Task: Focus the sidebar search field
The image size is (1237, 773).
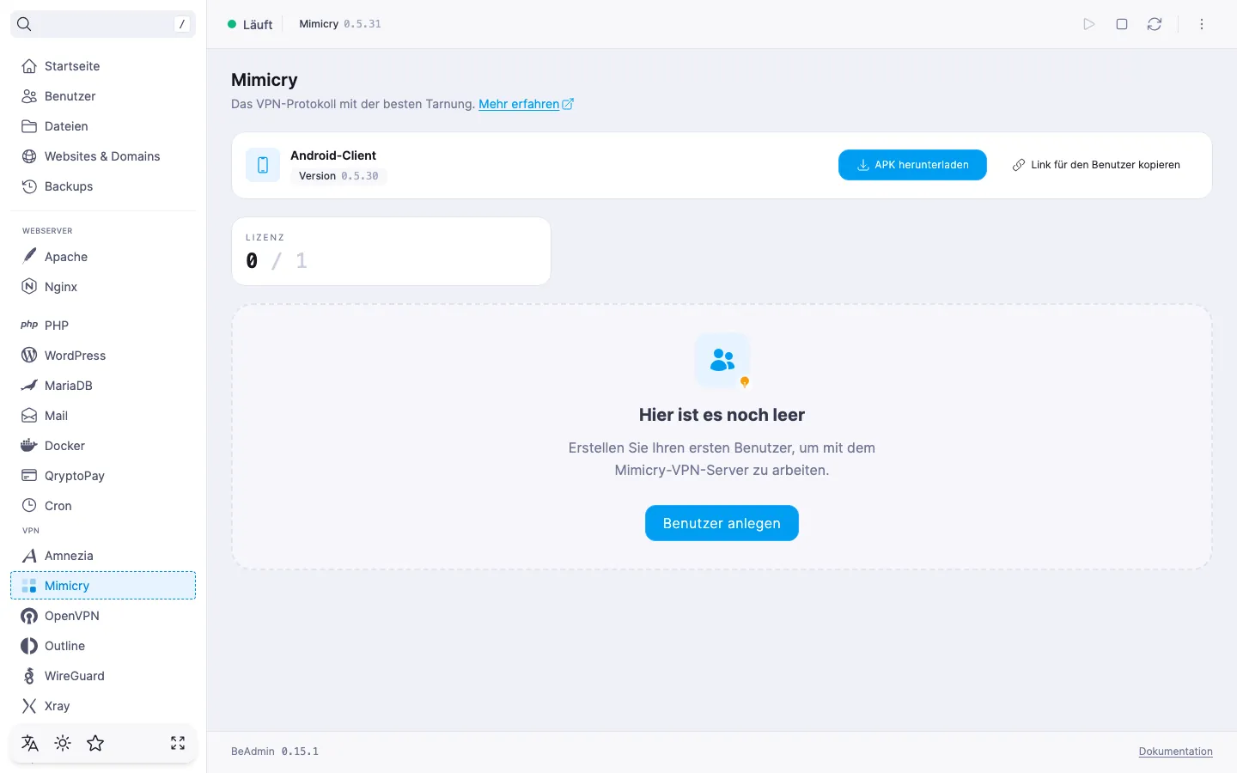Action: click(103, 24)
